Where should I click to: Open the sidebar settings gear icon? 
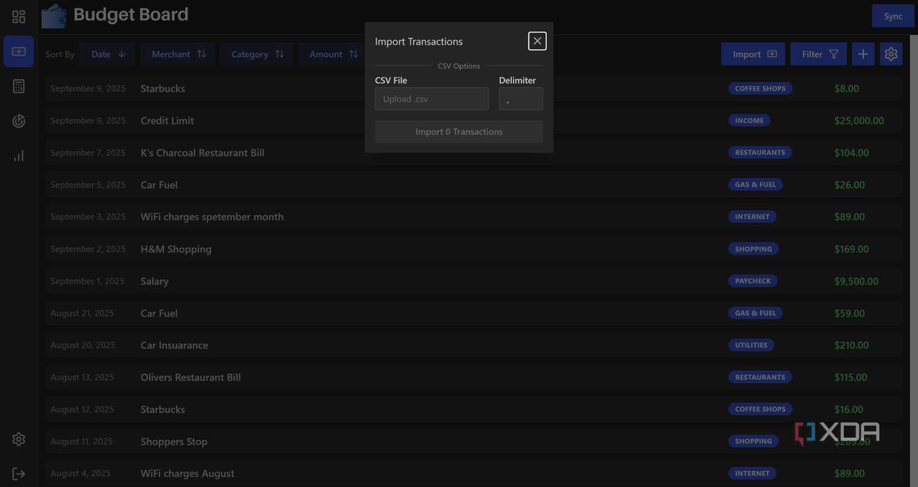click(18, 439)
